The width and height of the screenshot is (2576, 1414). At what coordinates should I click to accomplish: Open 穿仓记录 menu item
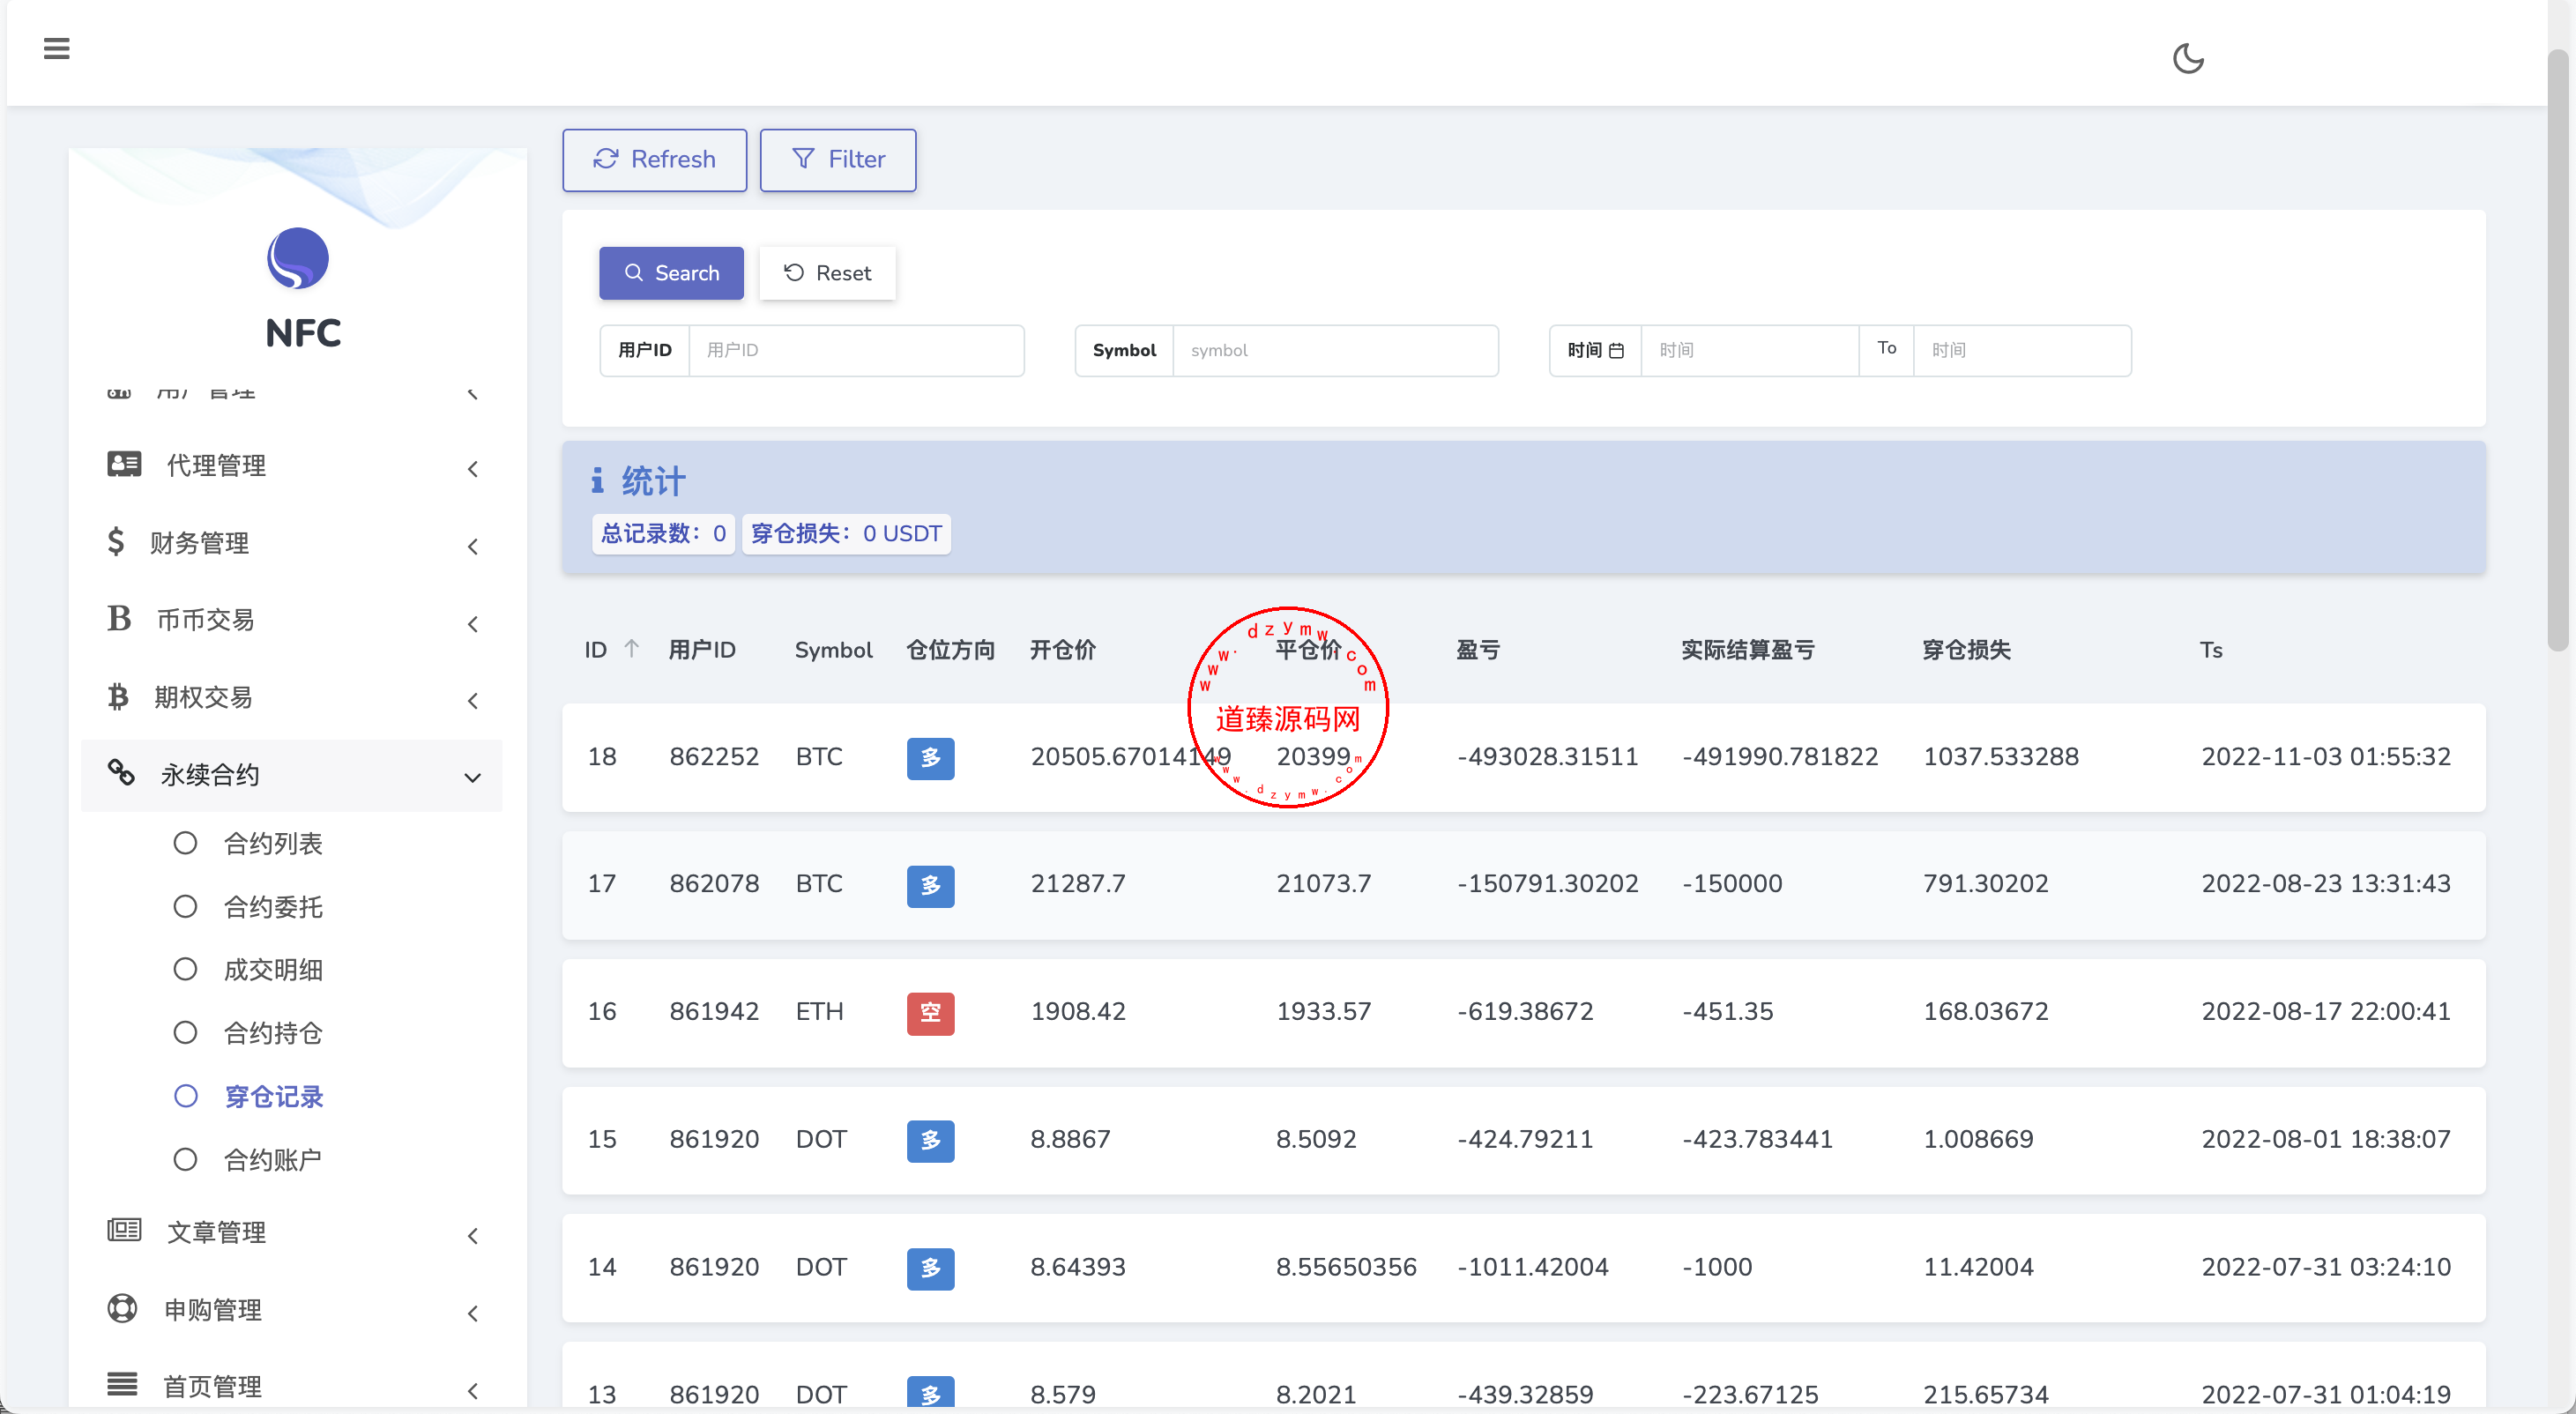click(273, 1096)
